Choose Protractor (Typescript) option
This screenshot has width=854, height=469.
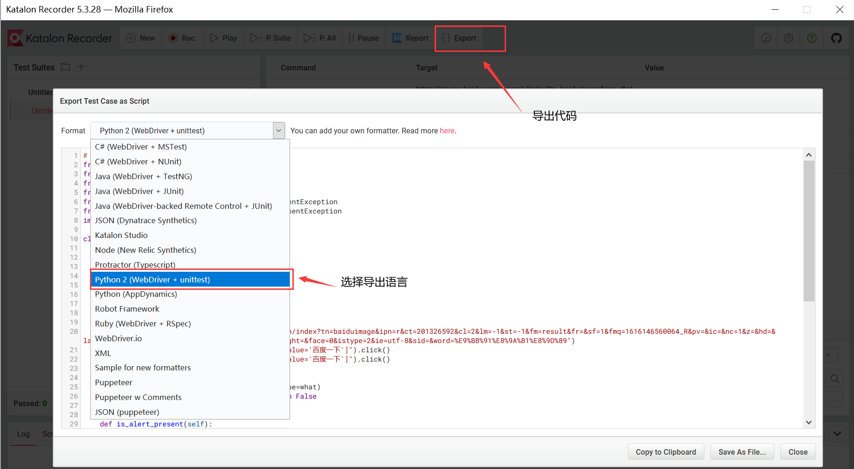190,265
